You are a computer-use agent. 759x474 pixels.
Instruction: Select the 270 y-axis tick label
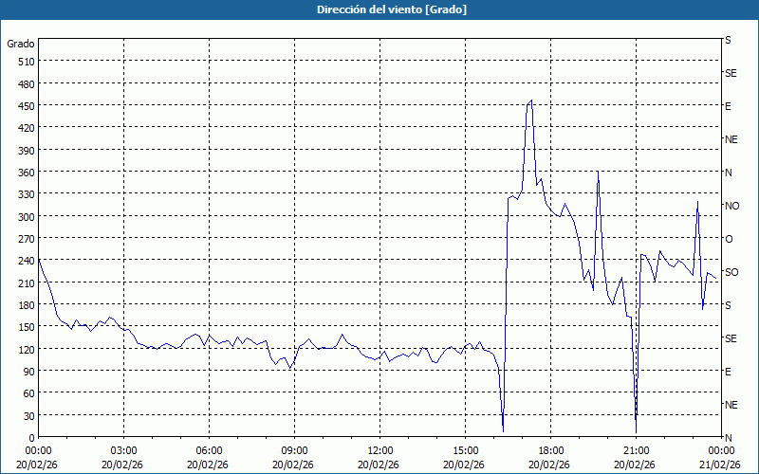tap(27, 239)
